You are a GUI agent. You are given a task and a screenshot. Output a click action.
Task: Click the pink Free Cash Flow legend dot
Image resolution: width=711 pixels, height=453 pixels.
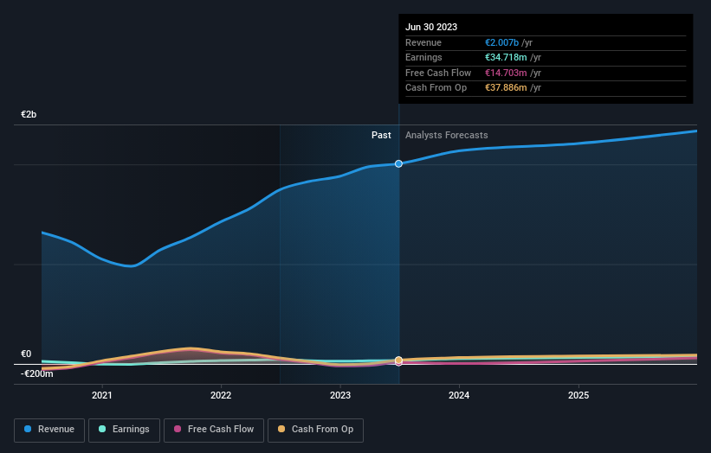pyautogui.click(x=178, y=429)
